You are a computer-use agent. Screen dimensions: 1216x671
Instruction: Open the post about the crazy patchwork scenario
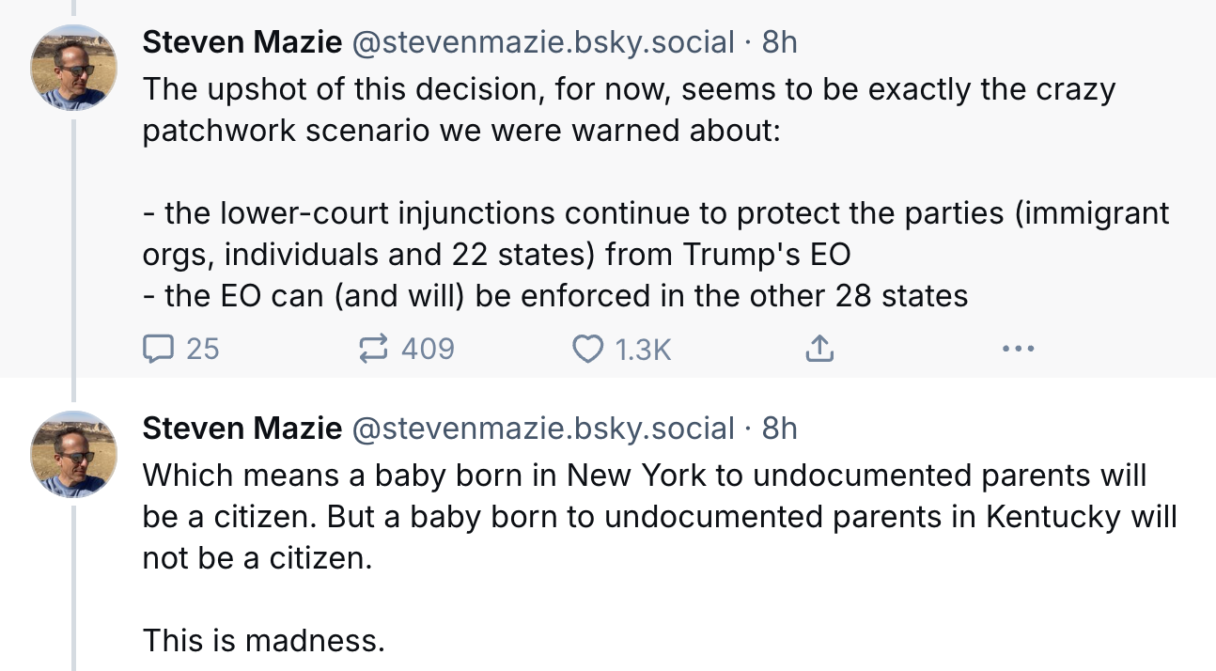(x=628, y=110)
